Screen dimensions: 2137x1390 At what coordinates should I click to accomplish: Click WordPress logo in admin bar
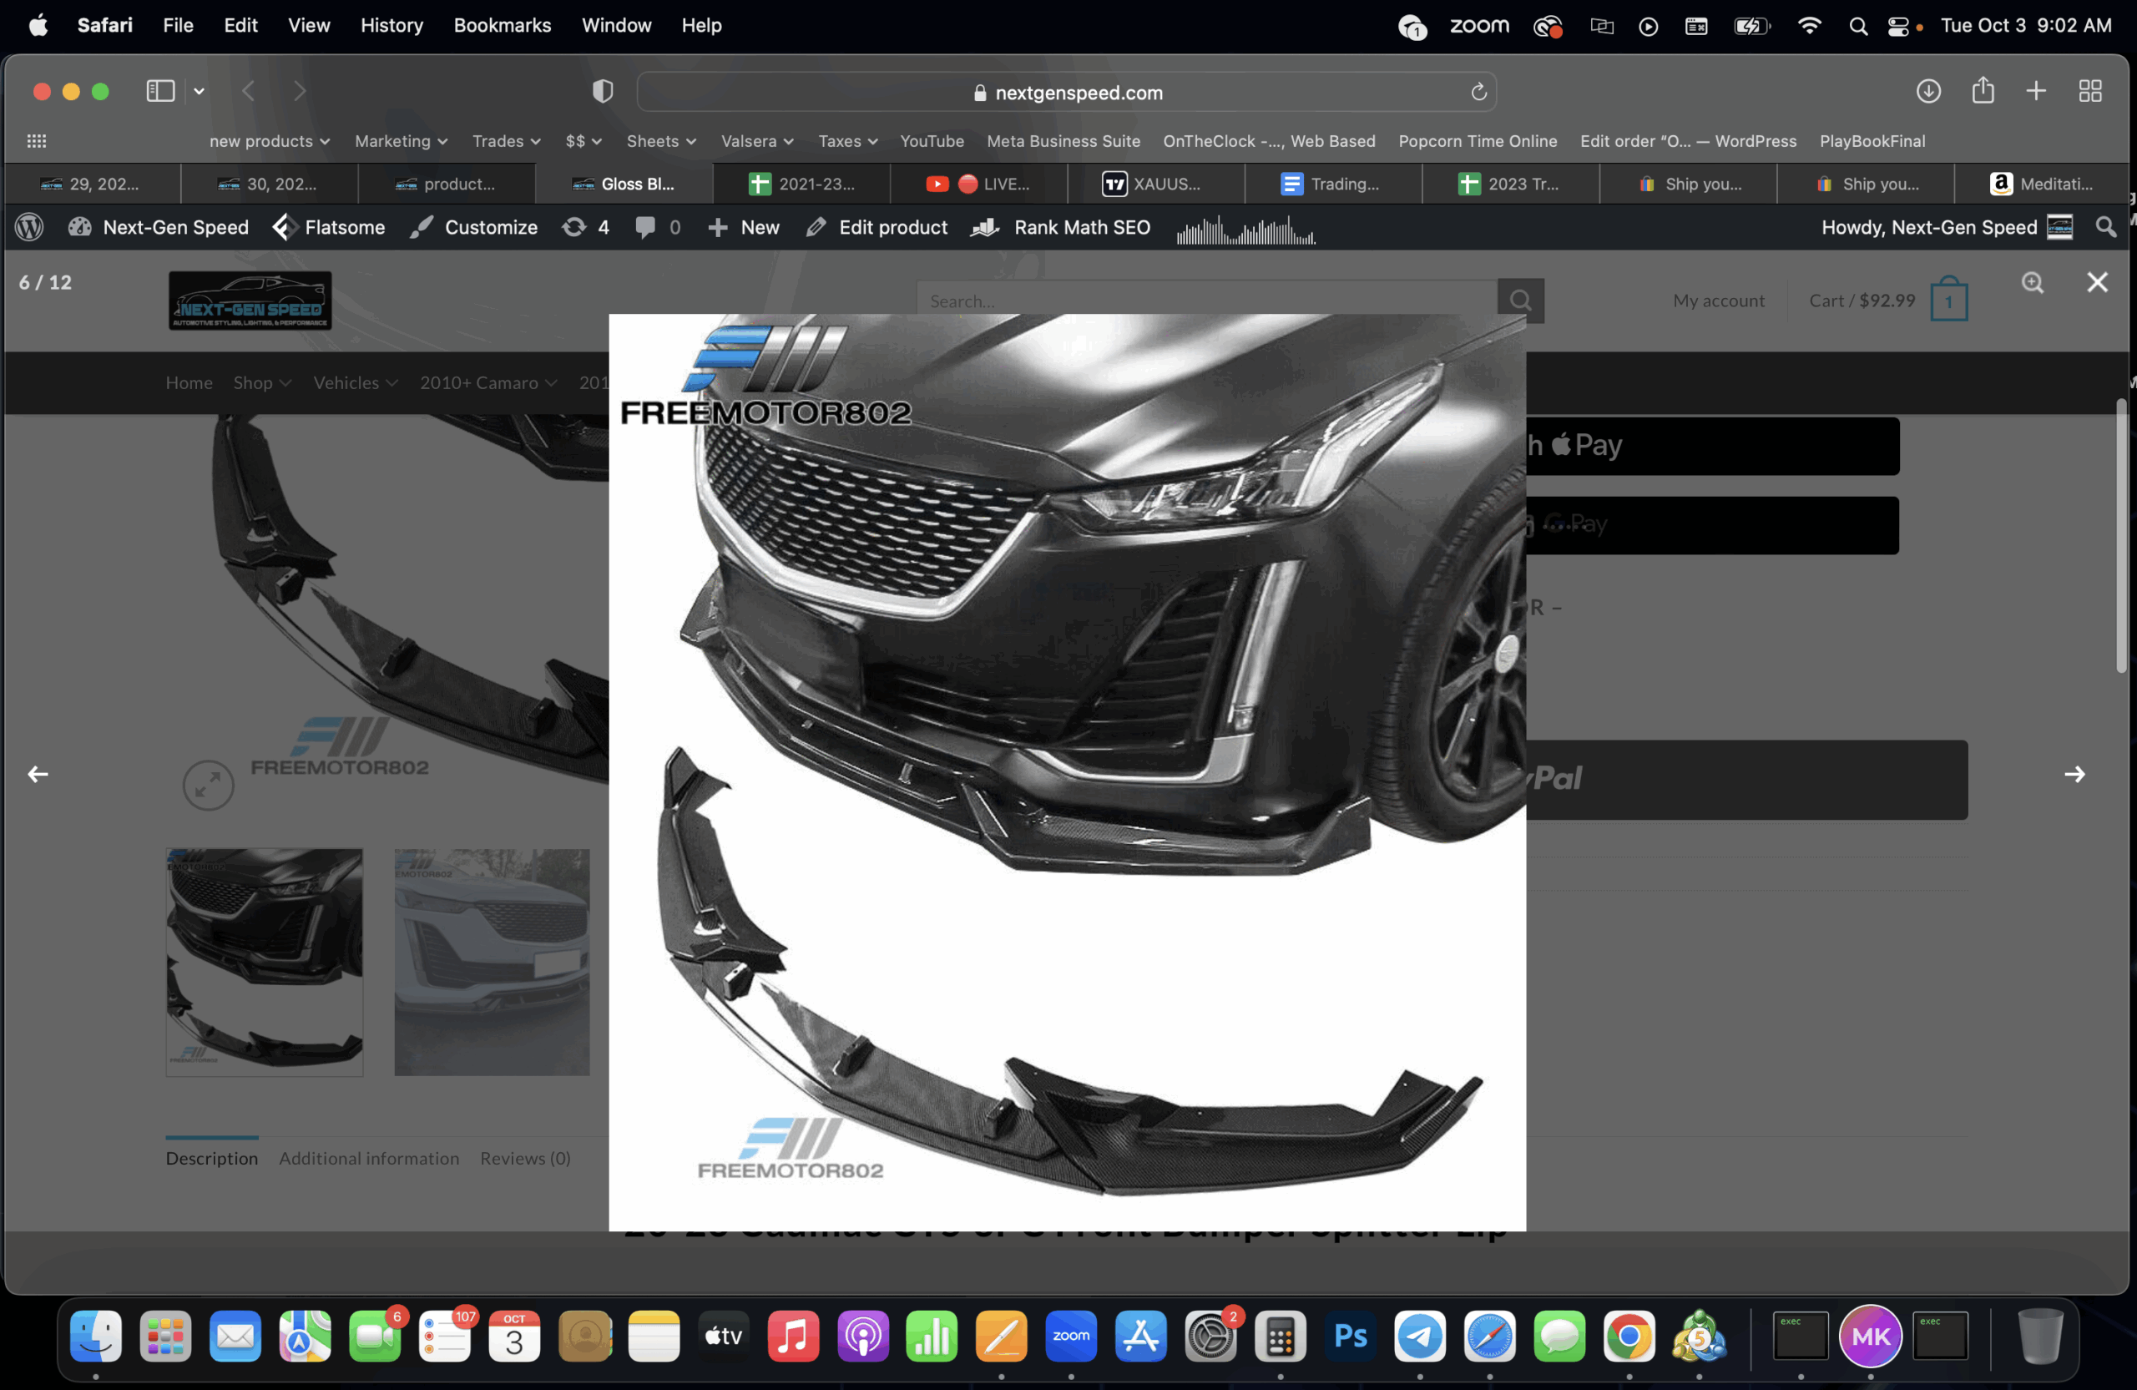[28, 227]
